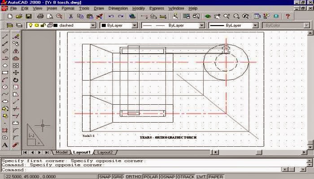Select the Move modify tool

point(16,72)
